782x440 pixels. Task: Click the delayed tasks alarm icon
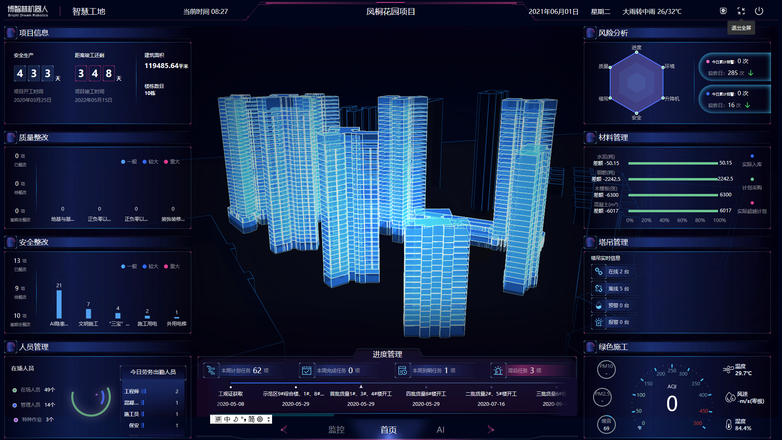498,370
